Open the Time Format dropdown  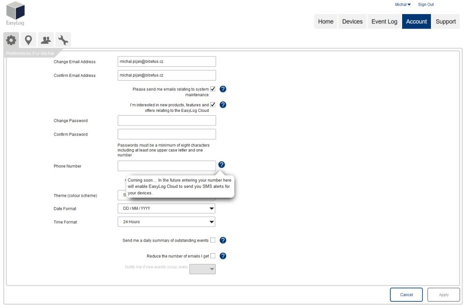click(166, 222)
